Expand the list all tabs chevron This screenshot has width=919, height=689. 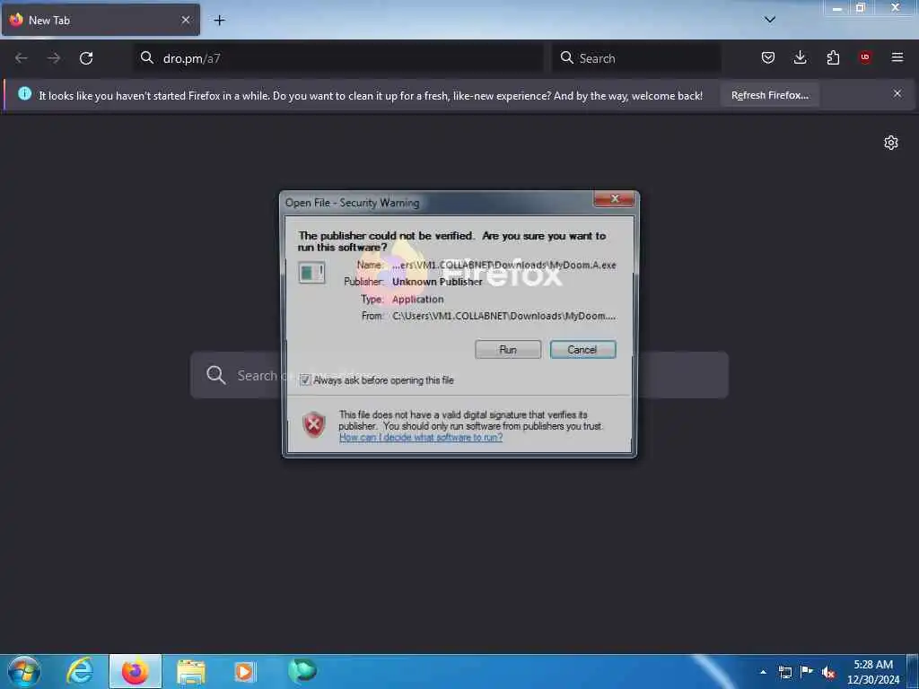coord(769,20)
